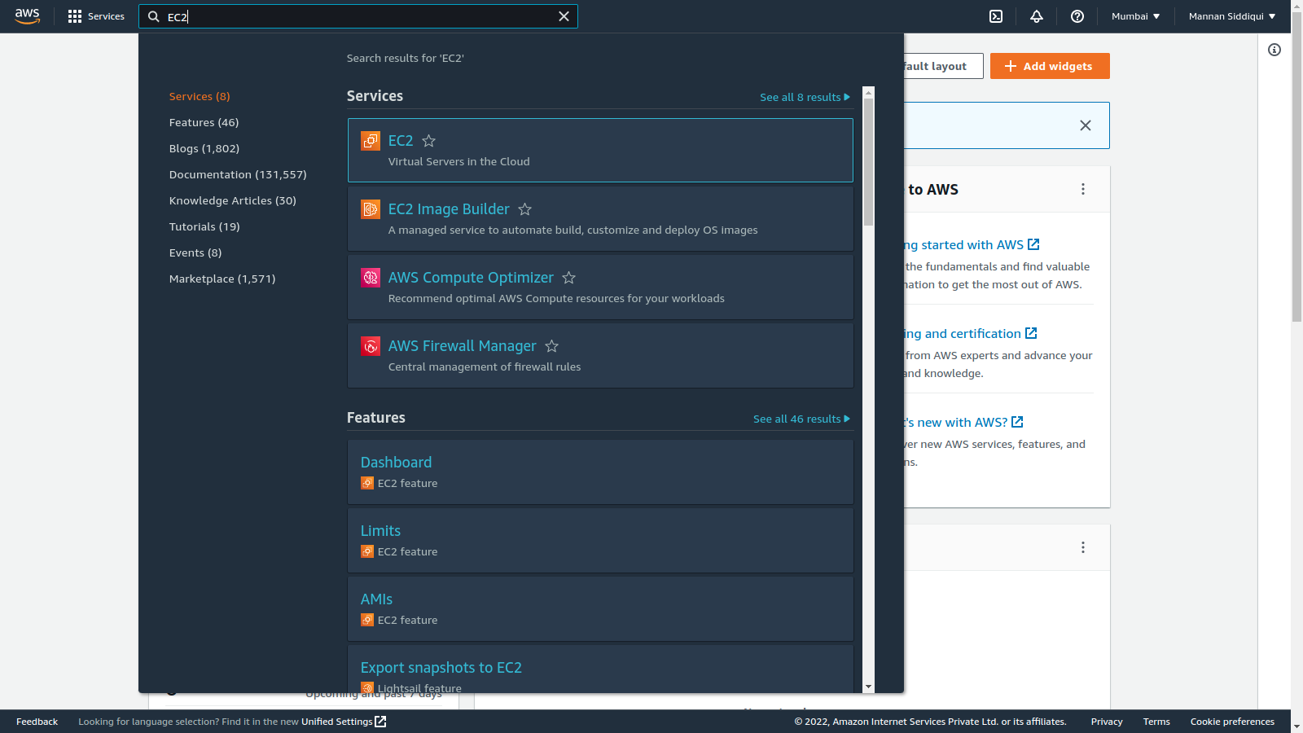The height and width of the screenshot is (733, 1303).
Task: Open the widget options kebab menu
Action: click(1083, 189)
